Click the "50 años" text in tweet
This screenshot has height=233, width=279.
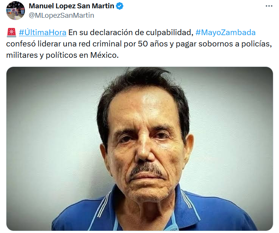click(x=153, y=44)
